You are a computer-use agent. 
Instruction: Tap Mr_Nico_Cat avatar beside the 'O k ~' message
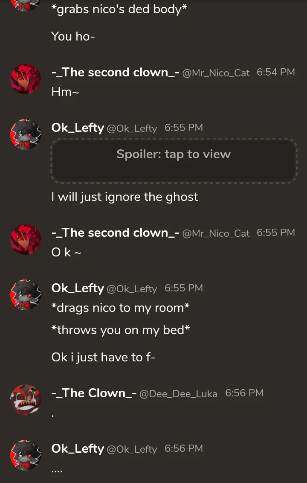click(x=26, y=239)
